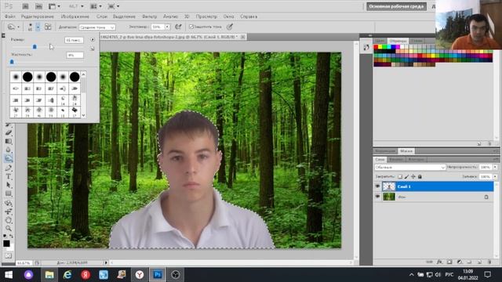Open the brush popup flyout menu arrow
The width and height of the screenshot is (502, 282).
tap(93, 40)
